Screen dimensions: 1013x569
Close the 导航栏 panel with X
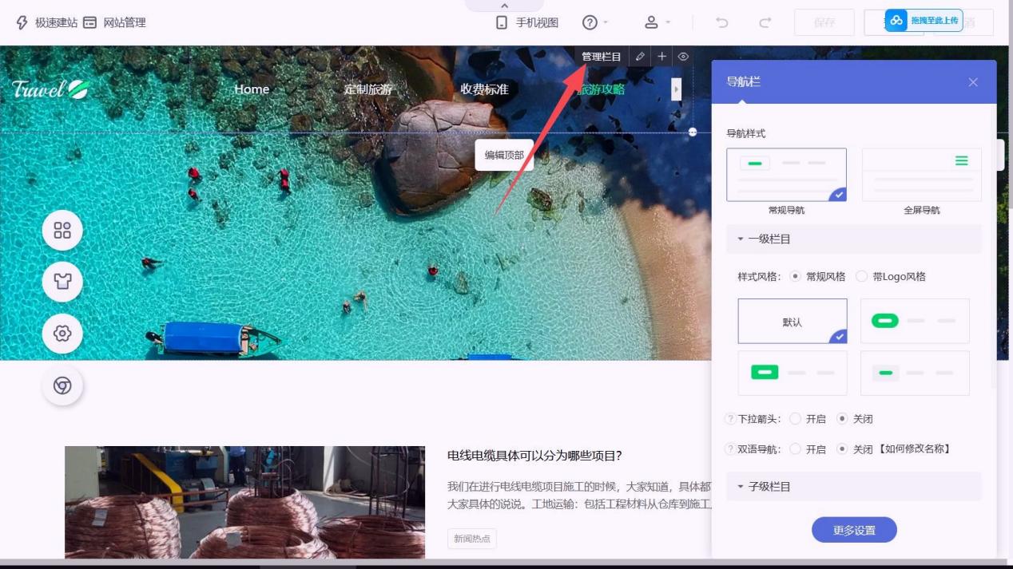click(x=972, y=82)
